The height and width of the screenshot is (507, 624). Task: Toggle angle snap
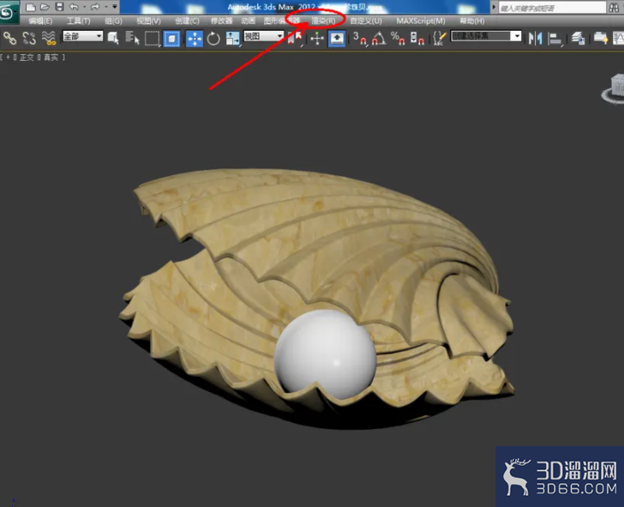click(379, 39)
